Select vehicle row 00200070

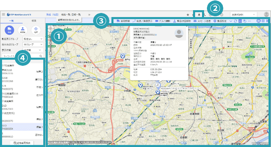click(x=22, y=119)
